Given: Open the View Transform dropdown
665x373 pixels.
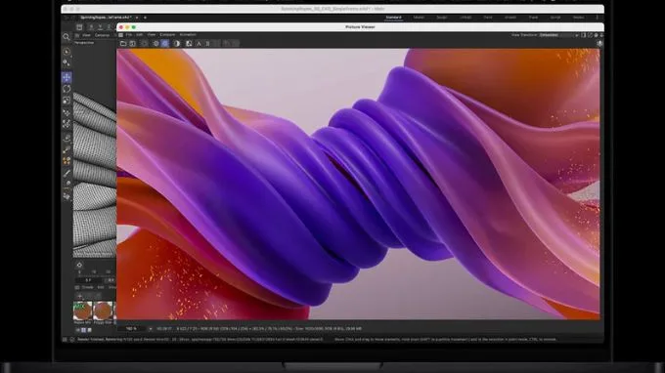Looking at the screenshot, I should point(559,35).
